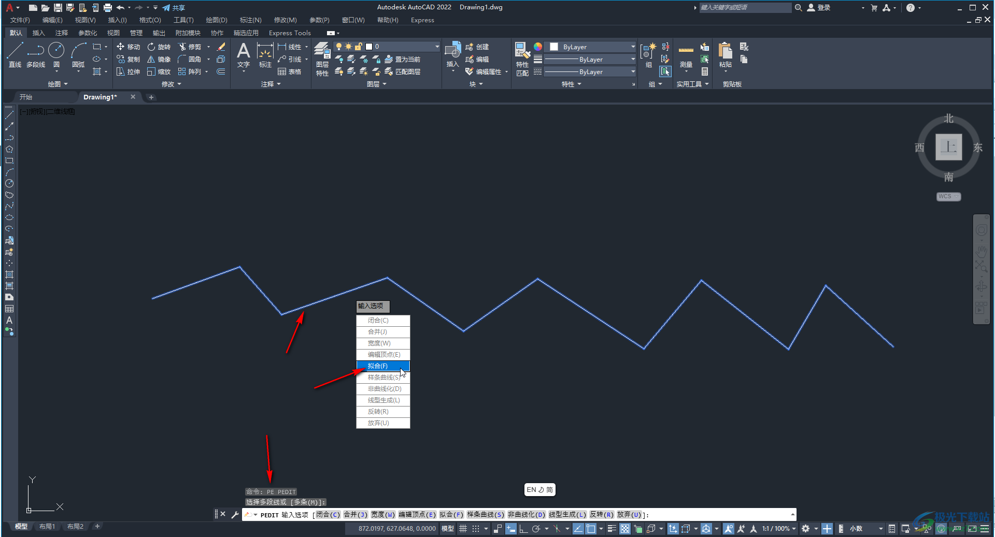Toggle dynamic input in status bar
Viewport: 995px width, 537px height.
(511, 528)
